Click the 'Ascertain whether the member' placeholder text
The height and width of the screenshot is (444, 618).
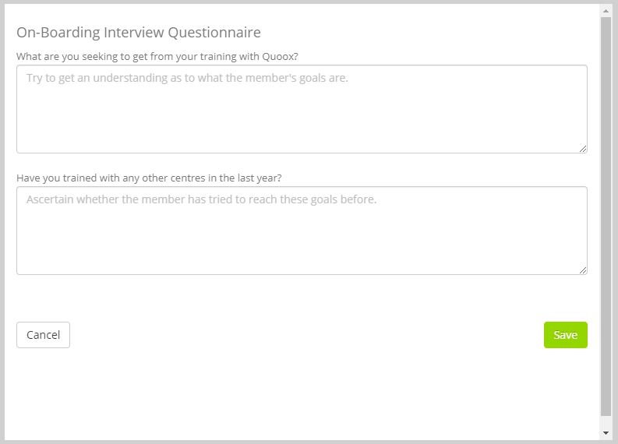[x=201, y=199]
